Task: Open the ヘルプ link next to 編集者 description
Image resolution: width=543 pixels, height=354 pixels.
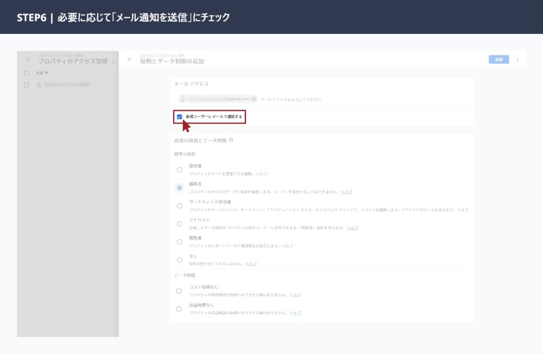Action: [345, 191]
